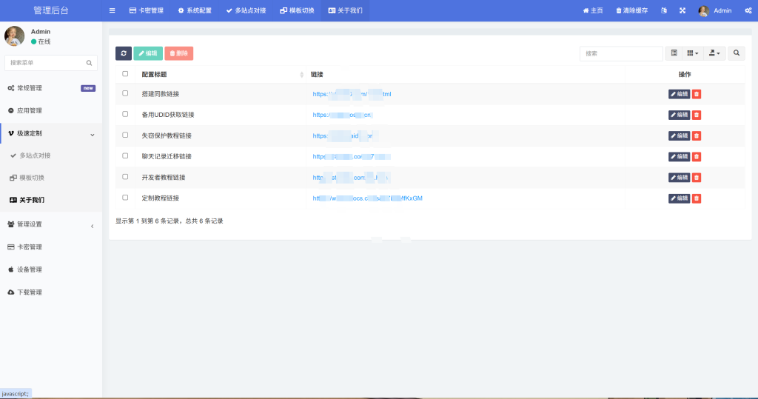This screenshot has height=399, width=758.
Task: Delete the 搭建同款链接 row via trash icon
Action: click(697, 94)
